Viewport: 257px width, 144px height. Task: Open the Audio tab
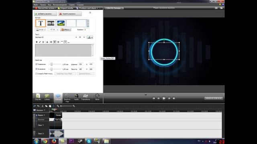tap(76, 97)
